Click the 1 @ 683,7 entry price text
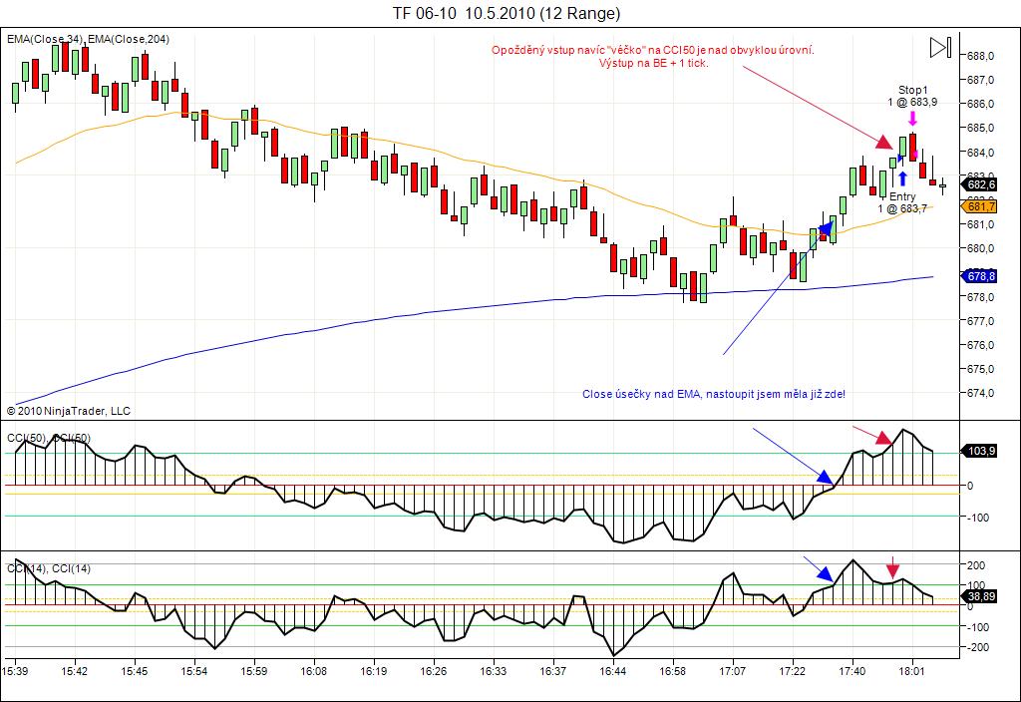Screen dimensions: 1021x702 (x=901, y=209)
